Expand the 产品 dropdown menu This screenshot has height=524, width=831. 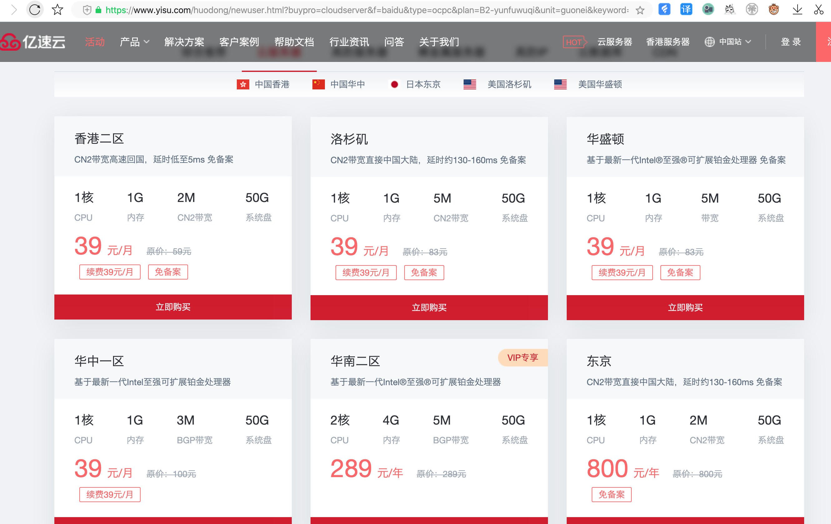tap(135, 42)
